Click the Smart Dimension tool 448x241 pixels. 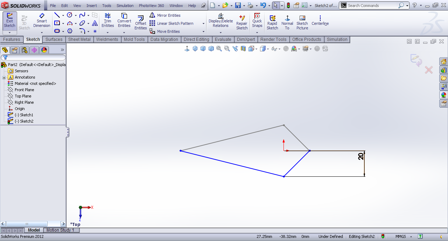tap(42, 20)
